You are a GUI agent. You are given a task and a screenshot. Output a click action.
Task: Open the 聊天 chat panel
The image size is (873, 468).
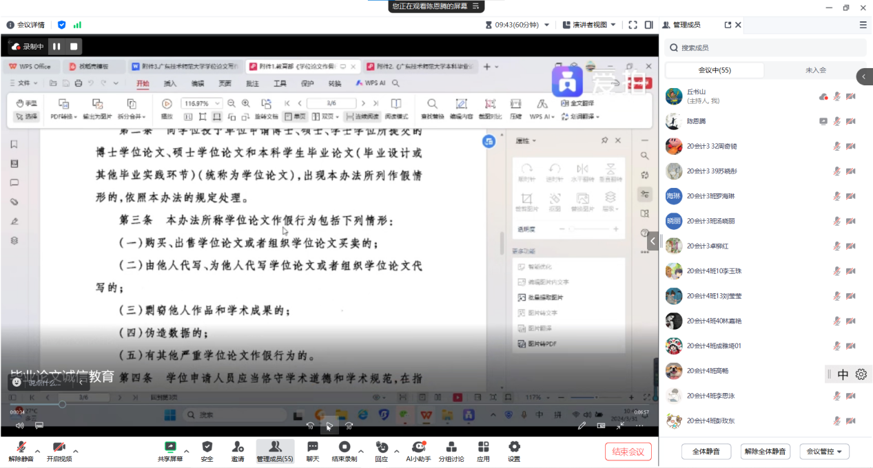click(x=312, y=450)
